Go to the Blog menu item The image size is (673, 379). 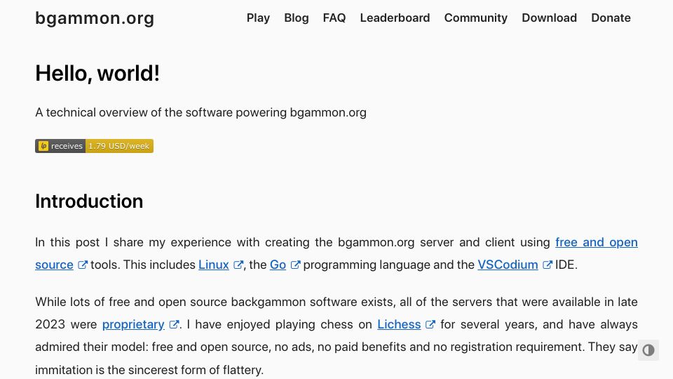pyautogui.click(x=296, y=18)
